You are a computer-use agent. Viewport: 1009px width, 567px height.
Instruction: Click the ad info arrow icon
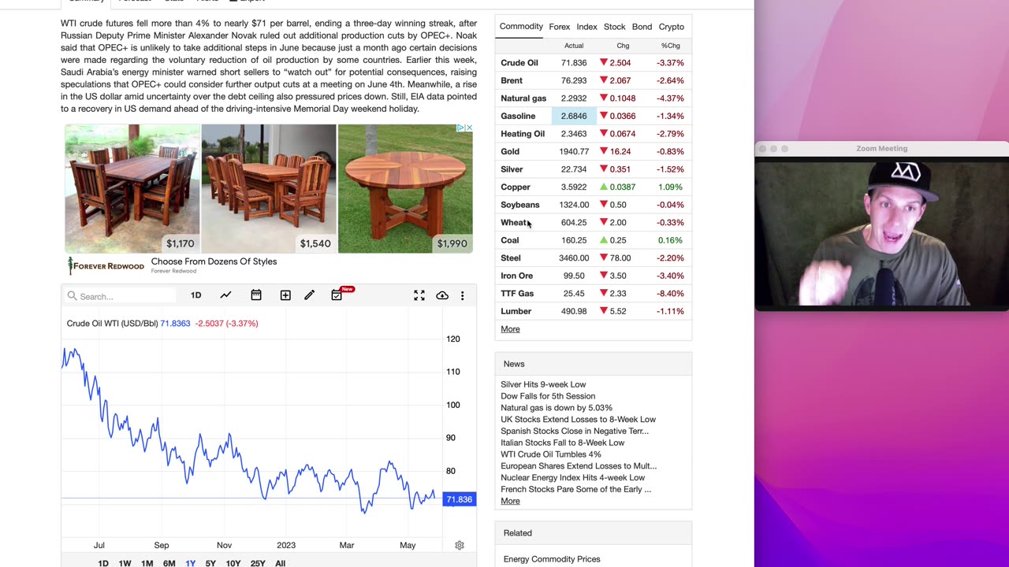pos(461,128)
